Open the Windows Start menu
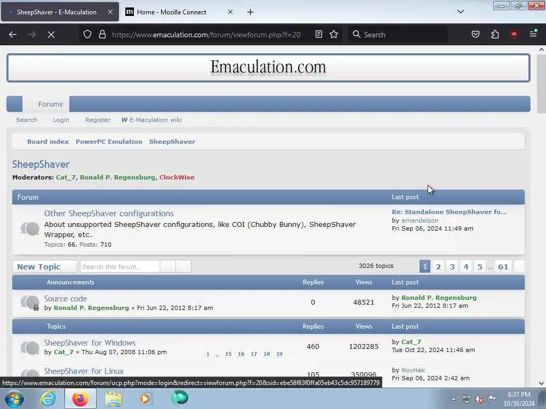The image size is (546, 409). tap(14, 398)
